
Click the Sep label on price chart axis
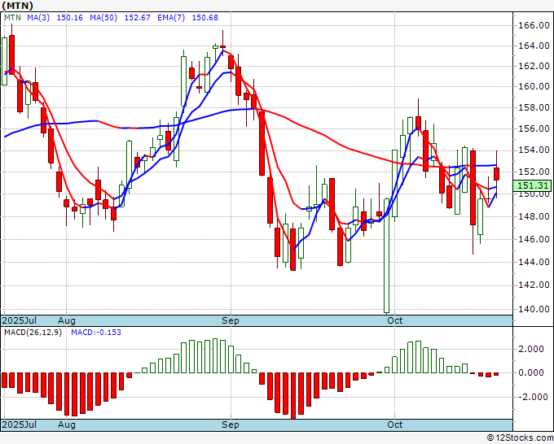coord(231,320)
